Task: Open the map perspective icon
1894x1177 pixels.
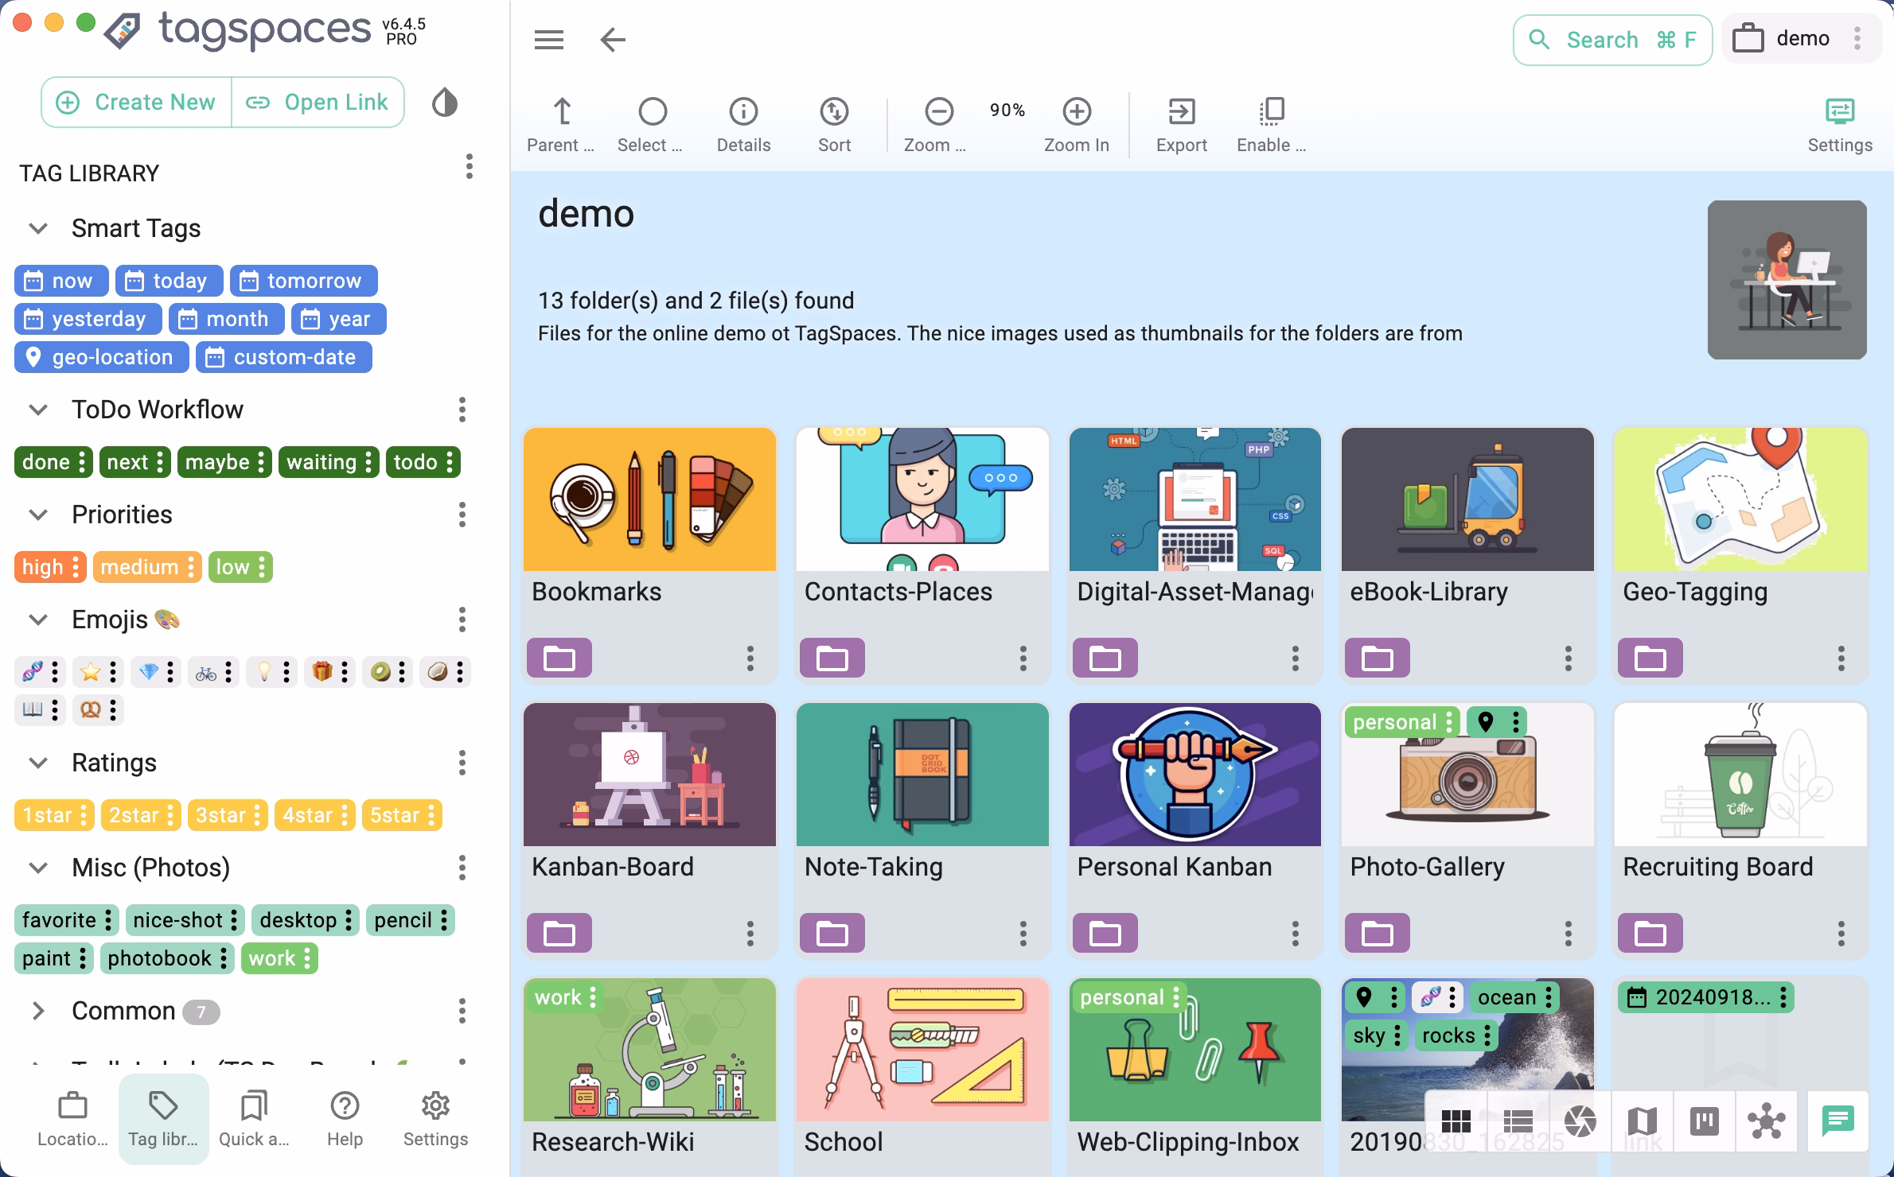Action: [1641, 1121]
